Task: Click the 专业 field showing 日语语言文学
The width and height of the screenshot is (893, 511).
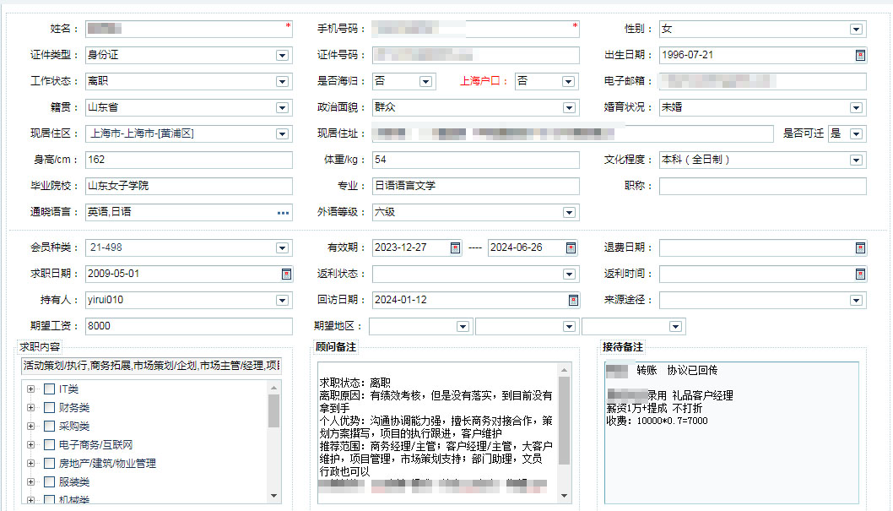Action: [x=476, y=187]
